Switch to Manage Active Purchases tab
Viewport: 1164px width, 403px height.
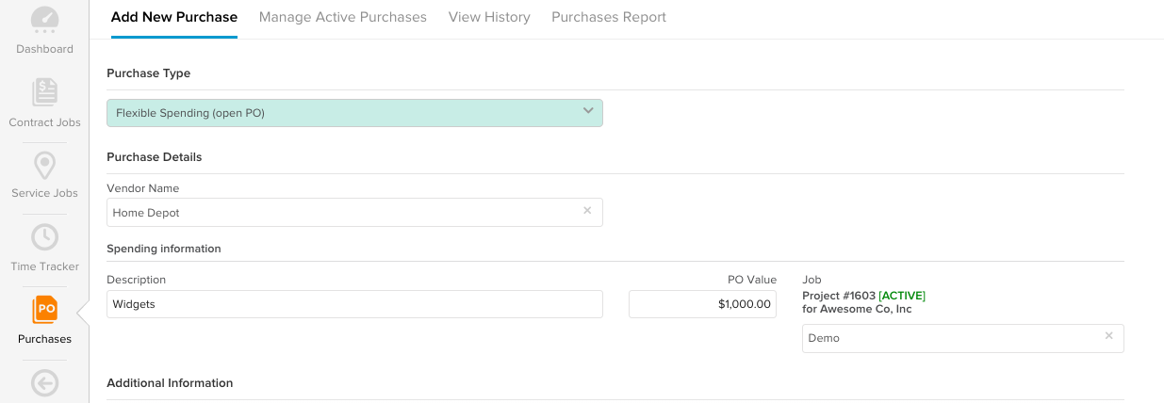343,17
